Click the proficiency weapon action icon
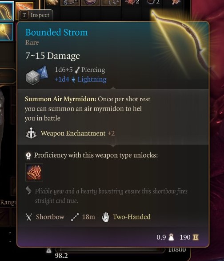The image size is (224, 261). click(x=34, y=173)
